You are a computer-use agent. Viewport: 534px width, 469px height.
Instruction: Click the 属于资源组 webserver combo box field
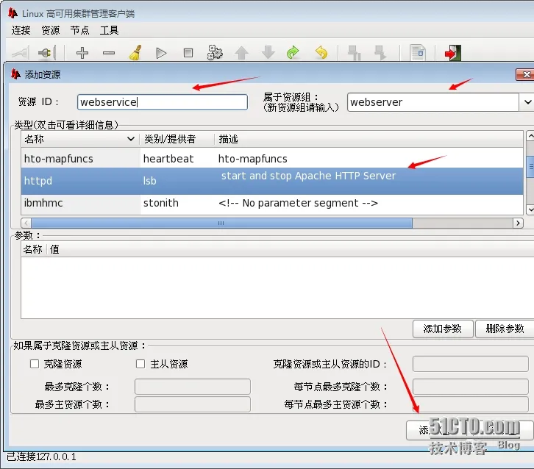point(432,102)
